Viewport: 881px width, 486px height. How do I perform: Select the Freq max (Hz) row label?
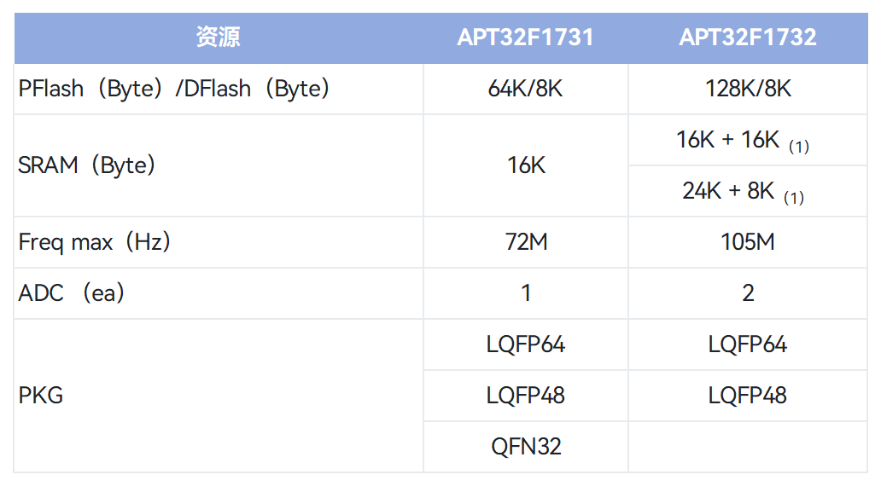coord(95,242)
